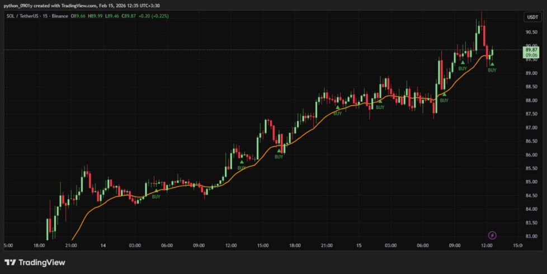Click the 89.00 price axis label
Image resolution: width=547 pixels, height=274 pixels.
(x=532, y=73)
